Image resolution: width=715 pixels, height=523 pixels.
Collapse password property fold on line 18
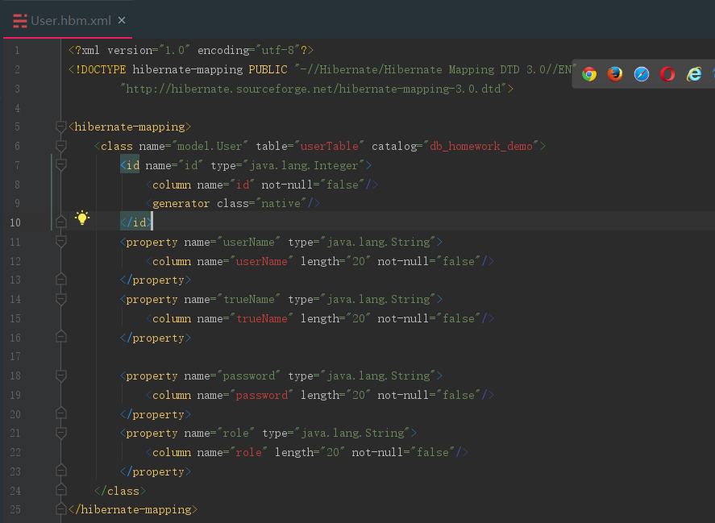point(60,376)
